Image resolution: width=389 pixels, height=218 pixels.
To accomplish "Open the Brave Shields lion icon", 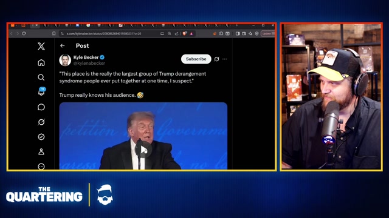I will click(x=185, y=34).
